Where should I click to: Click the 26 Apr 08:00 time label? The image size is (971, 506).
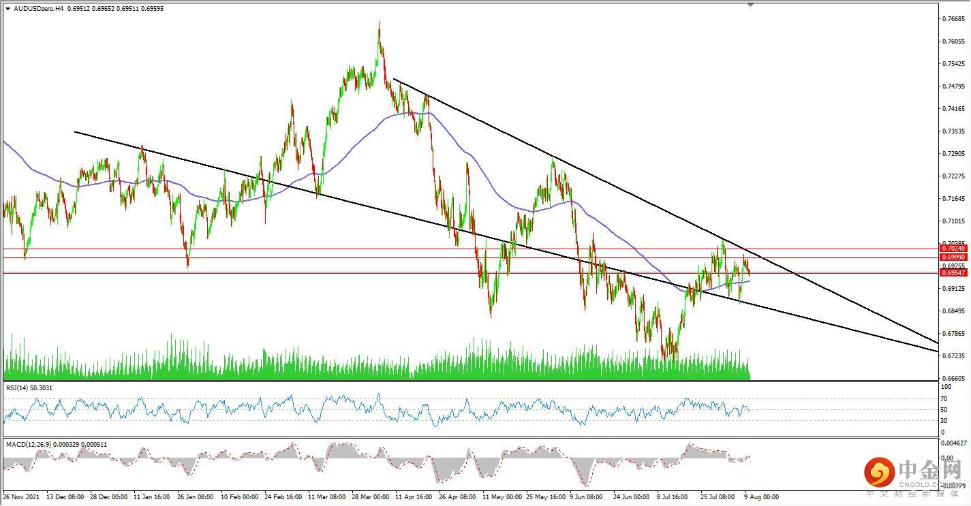pyautogui.click(x=459, y=497)
